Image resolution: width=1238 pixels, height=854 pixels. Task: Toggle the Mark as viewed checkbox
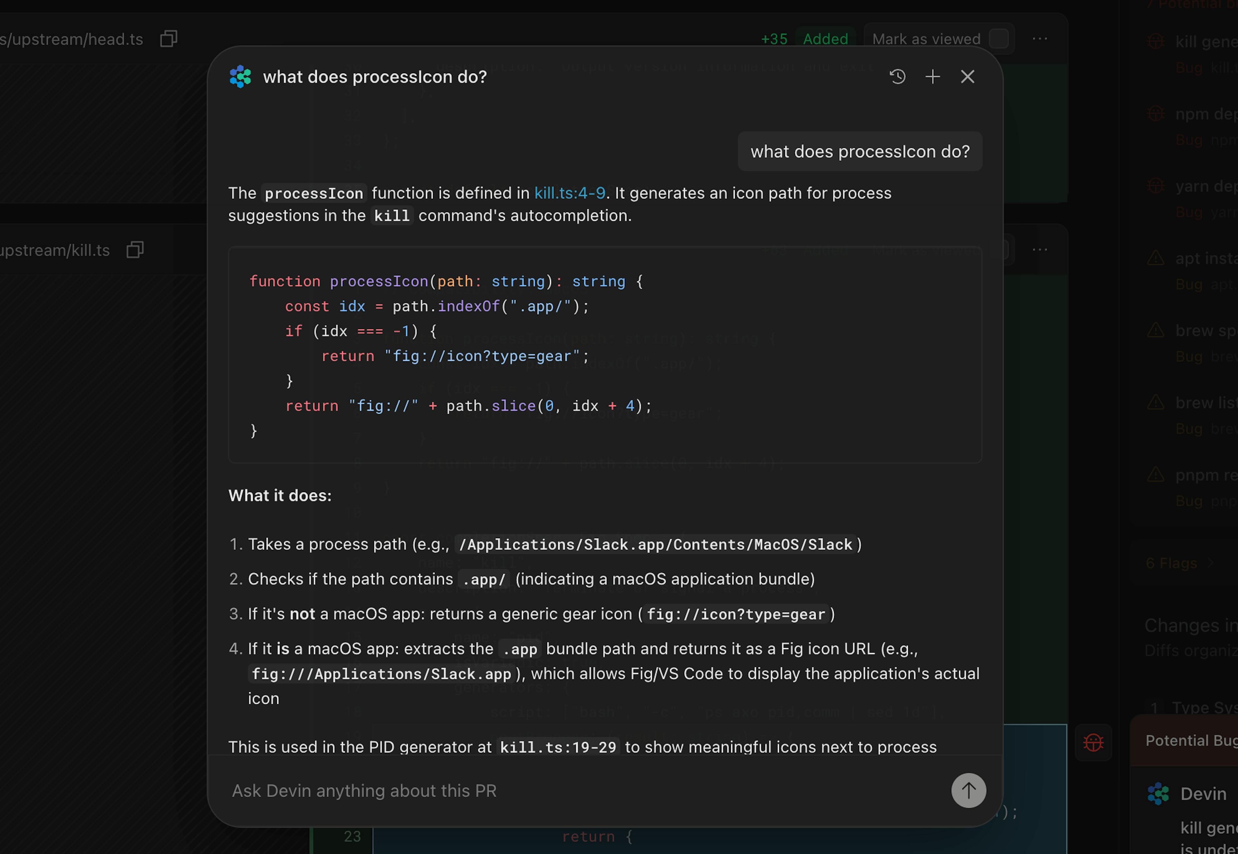click(999, 39)
